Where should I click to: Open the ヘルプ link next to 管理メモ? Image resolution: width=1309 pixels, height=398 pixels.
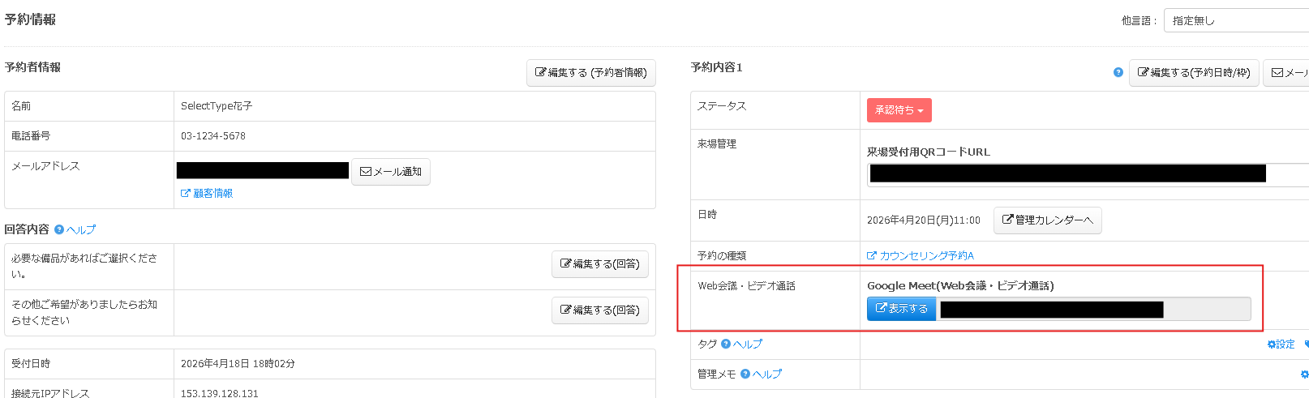pos(766,374)
